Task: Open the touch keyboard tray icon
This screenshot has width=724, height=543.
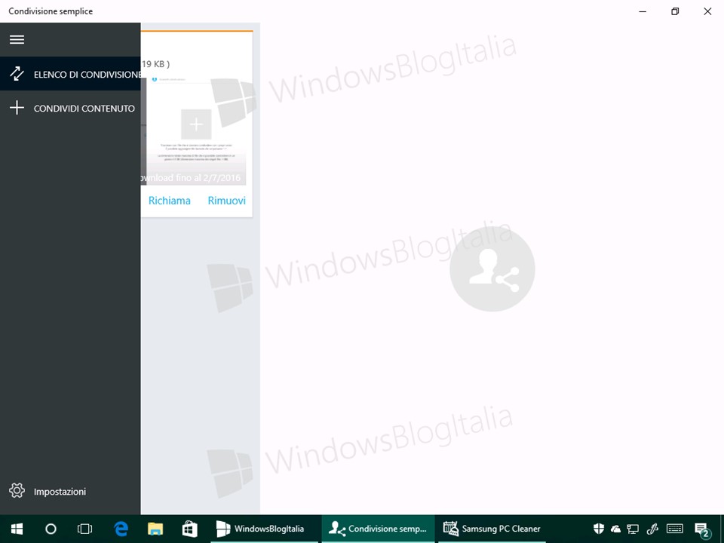Action: coord(675,529)
